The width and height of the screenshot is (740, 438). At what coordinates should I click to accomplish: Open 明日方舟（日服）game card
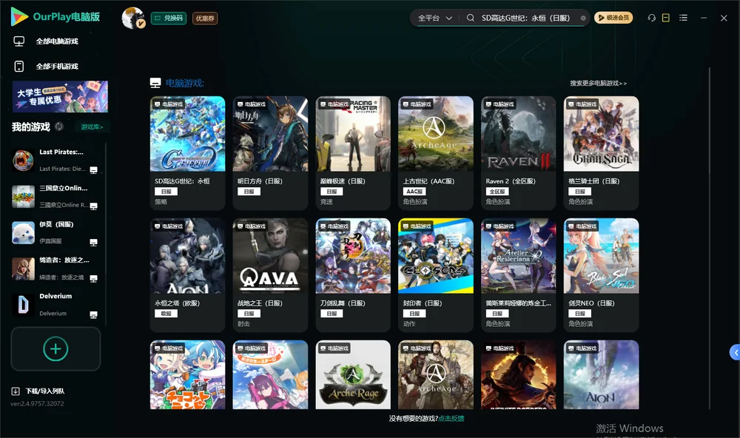(x=270, y=153)
